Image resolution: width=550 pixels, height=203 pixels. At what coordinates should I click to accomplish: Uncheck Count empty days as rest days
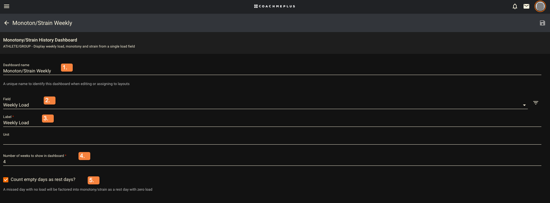pos(6,180)
